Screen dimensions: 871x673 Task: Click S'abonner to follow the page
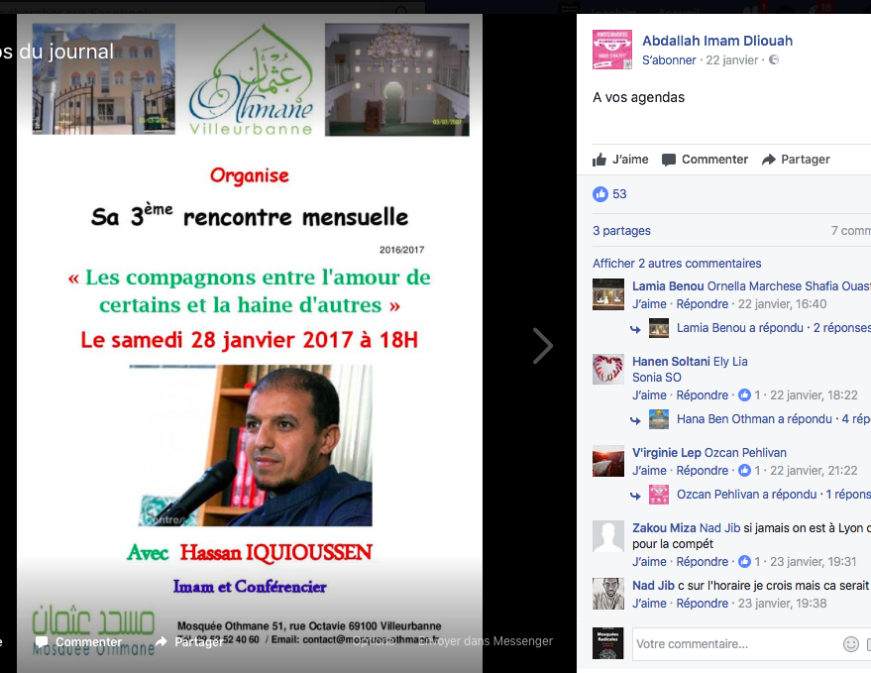click(669, 60)
